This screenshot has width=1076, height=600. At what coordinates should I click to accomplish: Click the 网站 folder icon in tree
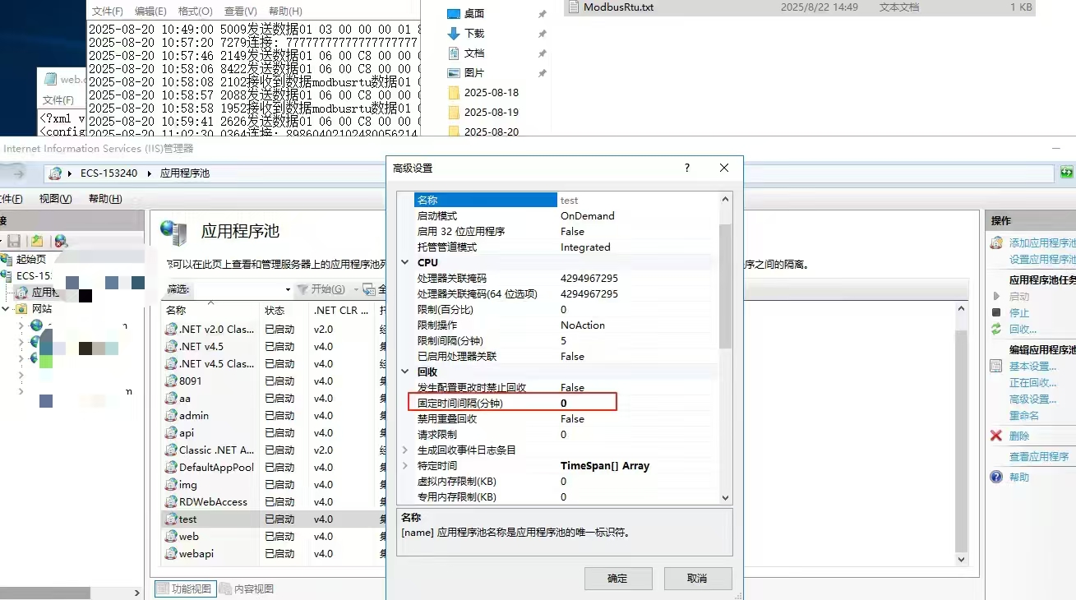point(23,309)
